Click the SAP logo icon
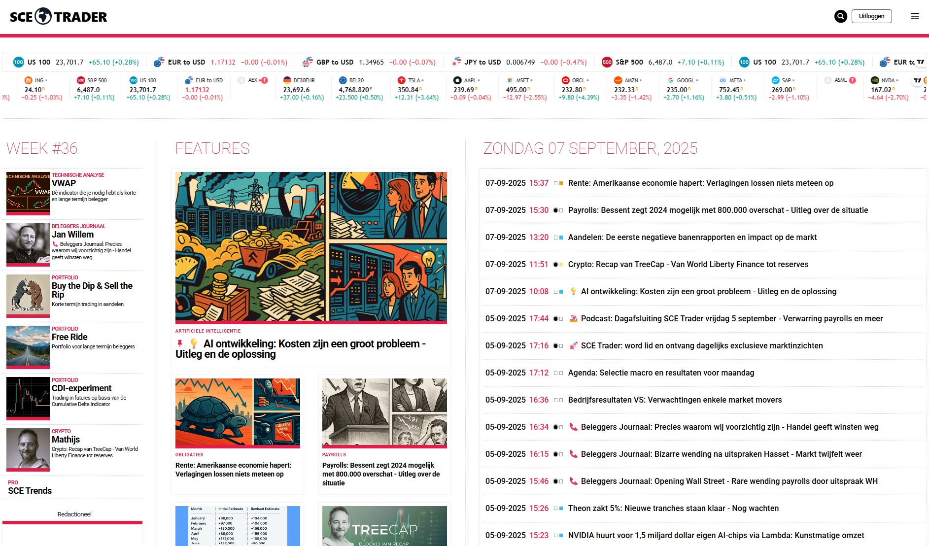The image size is (929, 546). [775, 80]
